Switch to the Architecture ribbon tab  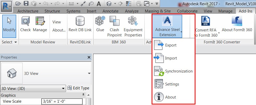[28, 11]
